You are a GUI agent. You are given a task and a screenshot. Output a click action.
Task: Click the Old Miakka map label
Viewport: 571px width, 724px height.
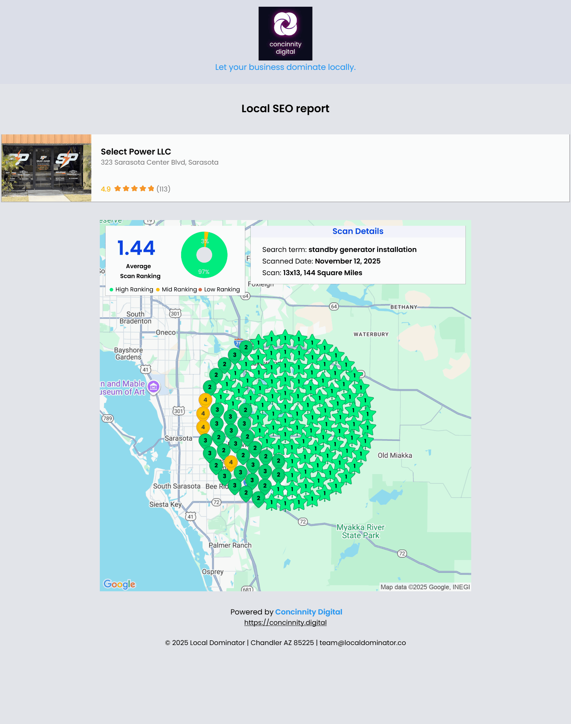(x=395, y=455)
